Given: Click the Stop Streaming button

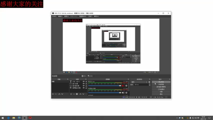Looking at the screenshot, I should (x=161, y=82).
